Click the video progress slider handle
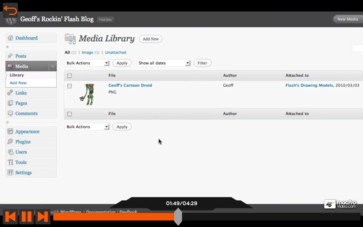Screen dimensions: 363x227 (x=178, y=217)
